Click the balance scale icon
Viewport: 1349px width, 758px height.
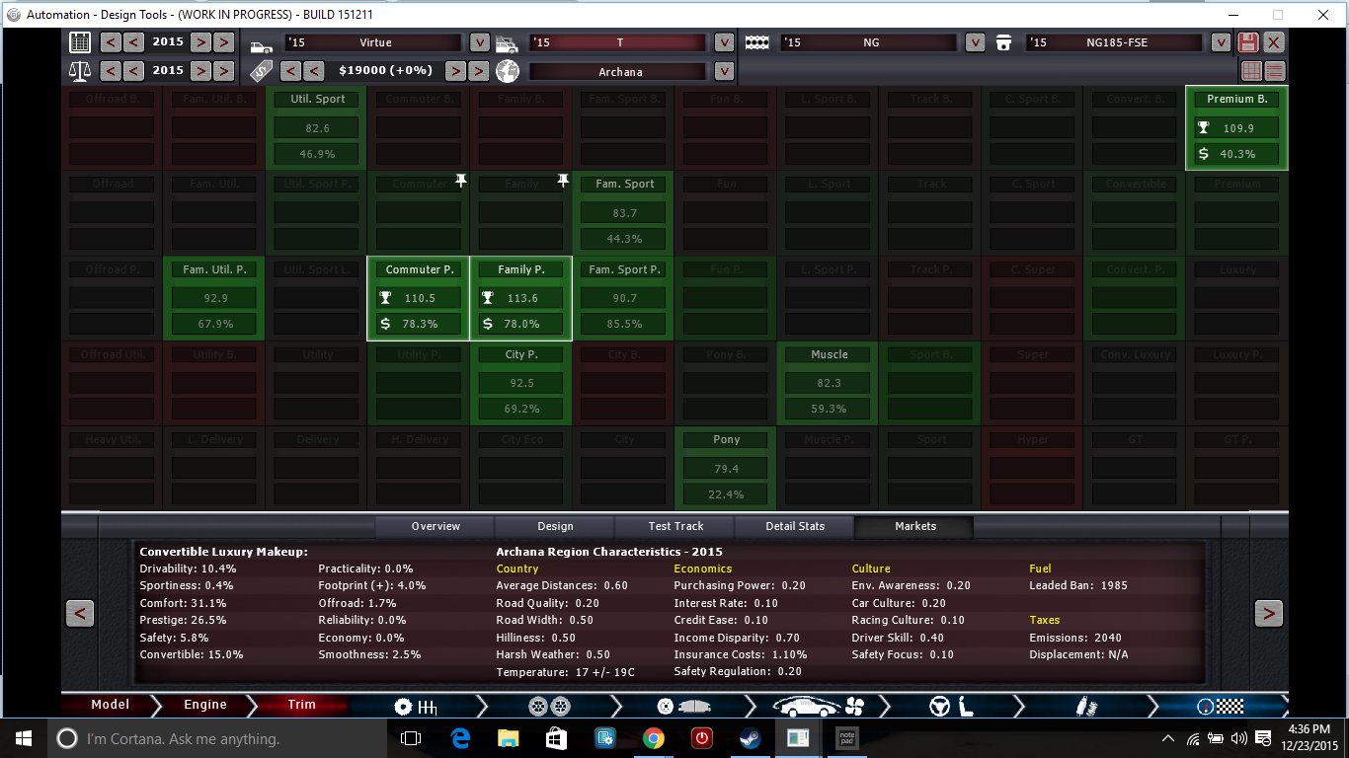point(80,71)
